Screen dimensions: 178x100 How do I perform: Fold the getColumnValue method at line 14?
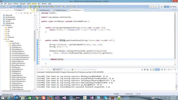click(41, 40)
